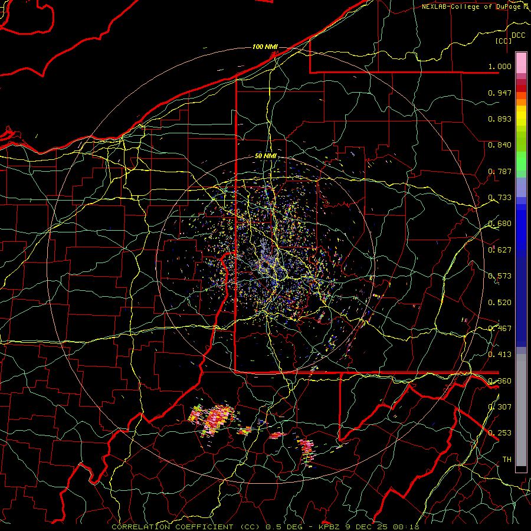Viewport: 531px width, 531px height.
Task: Click the DCC label above color scale
Action: [518, 35]
